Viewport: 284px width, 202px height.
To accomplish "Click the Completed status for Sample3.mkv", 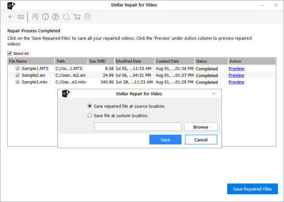I will tap(207, 82).
